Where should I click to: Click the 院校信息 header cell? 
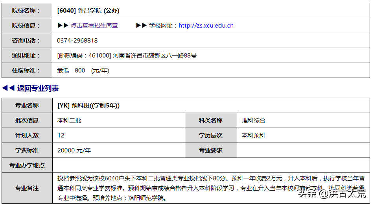pyautogui.click(x=27, y=26)
